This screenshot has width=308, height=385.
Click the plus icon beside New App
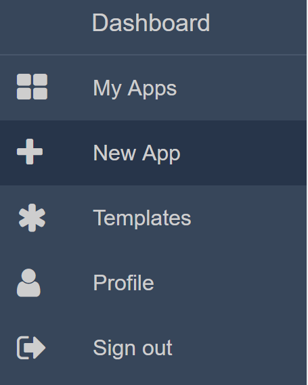click(30, 152)
